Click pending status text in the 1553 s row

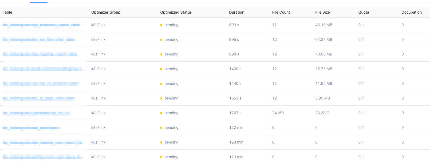point(171,98)
